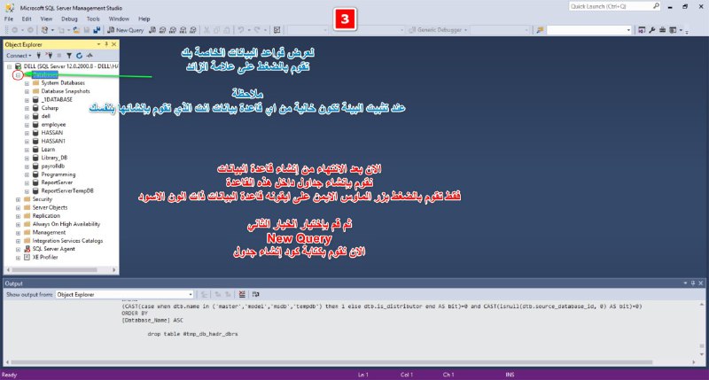Click the Open File toolbar icon
The height and width of the screenshot is (380, 709).
76,30
